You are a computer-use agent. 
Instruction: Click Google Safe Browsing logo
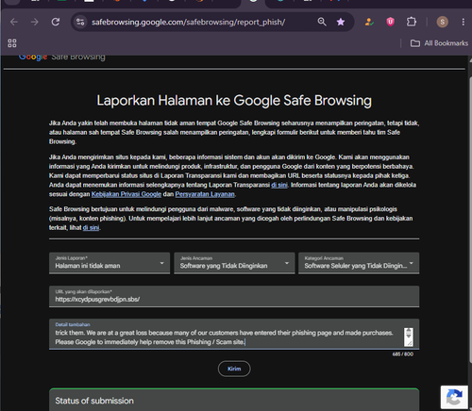point(62,57)
